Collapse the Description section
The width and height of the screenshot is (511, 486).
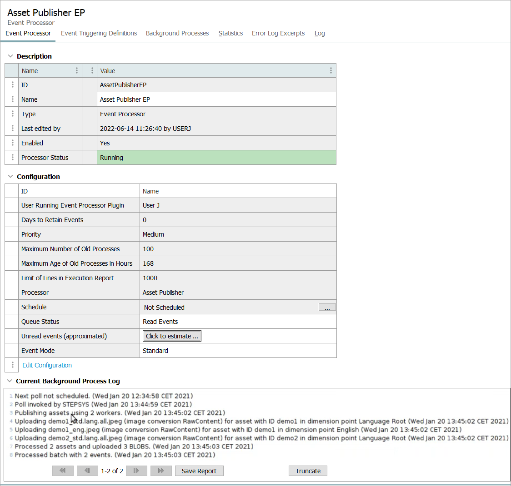tap(10, 56)
